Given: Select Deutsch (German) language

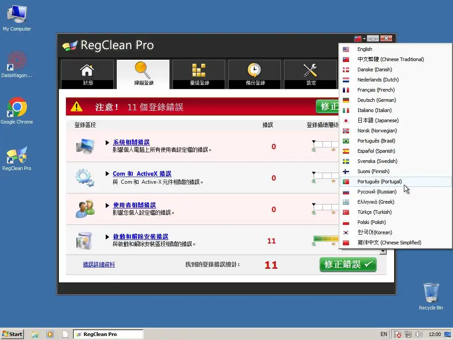Looking at the screenshot, I should click(395, 100).
